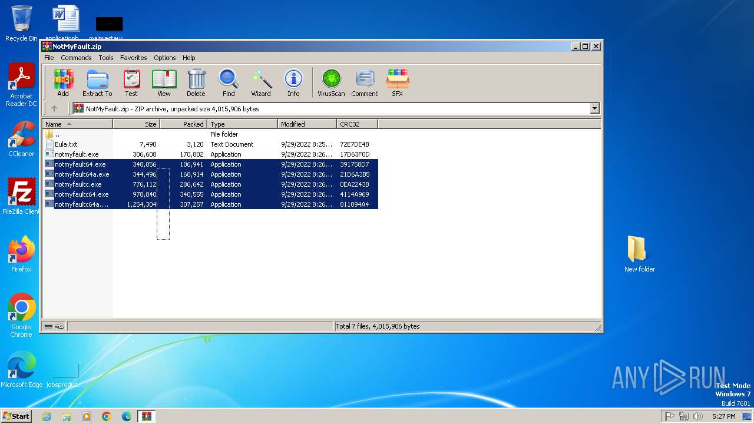Viewport: 754px width, 424px height.
Task: Open the Tools menu
Action: [106, 58]
